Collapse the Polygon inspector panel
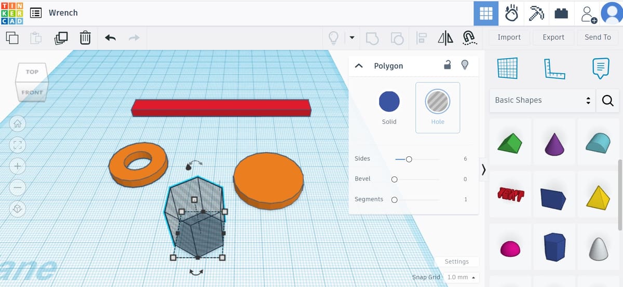Screen dimensions: 623x287 point(358,66)
